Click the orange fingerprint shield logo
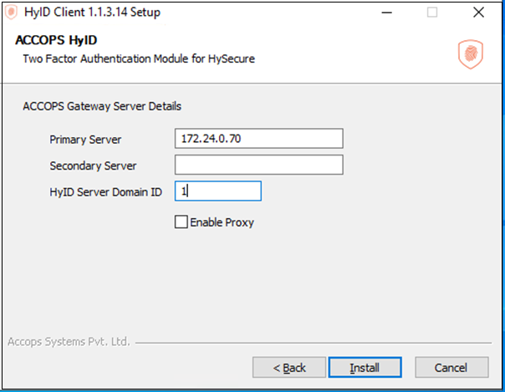This screenshot has height=392, width=505. 471,54
